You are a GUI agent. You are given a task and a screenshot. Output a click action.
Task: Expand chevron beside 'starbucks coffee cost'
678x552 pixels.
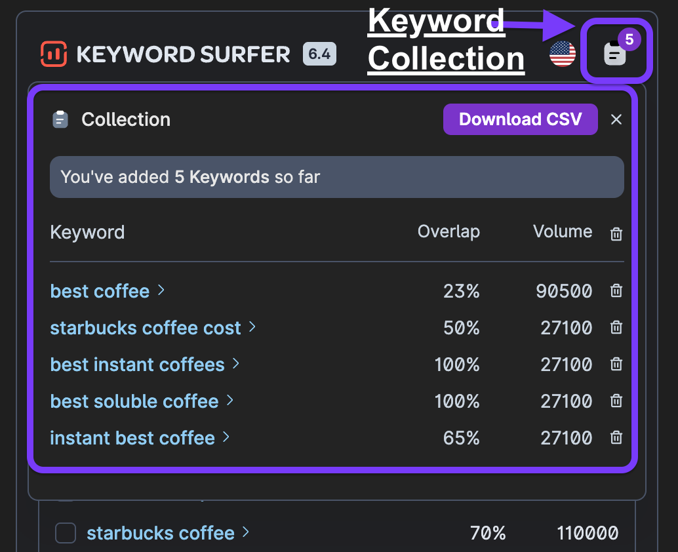tap(252, 327)
